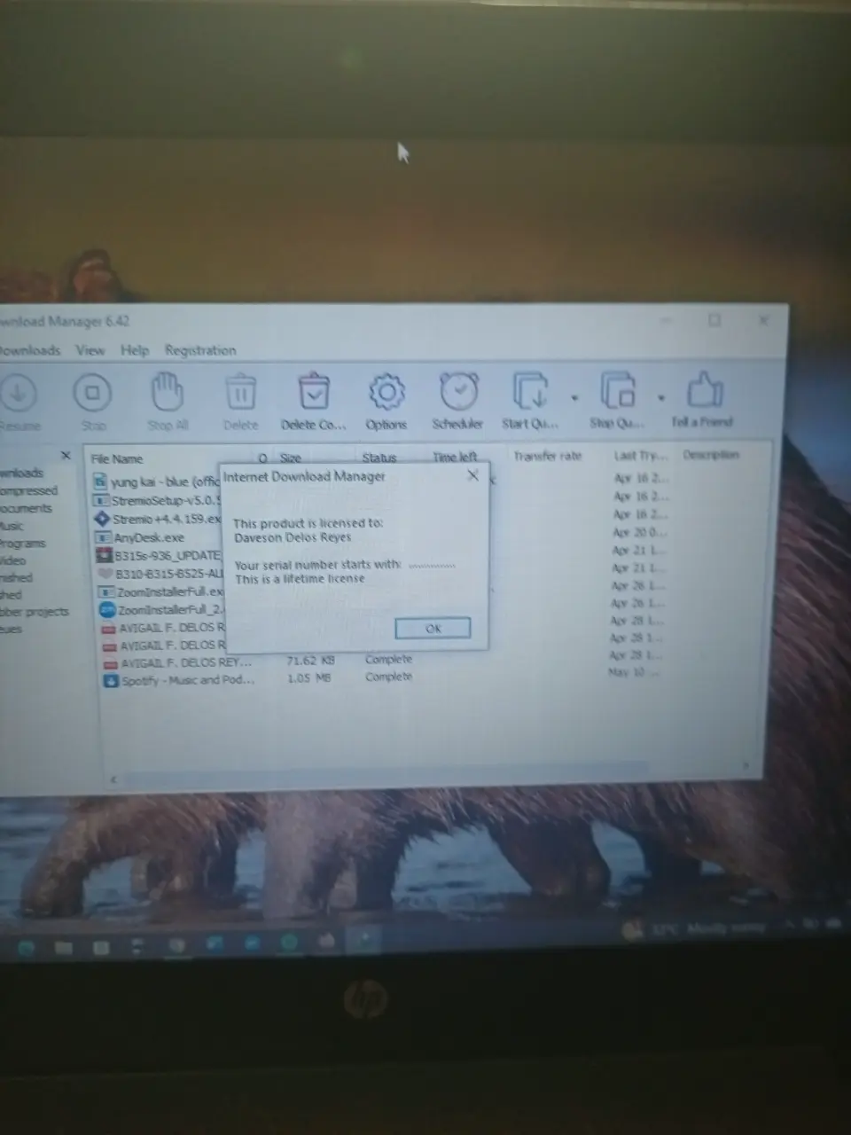Select the StremioSetup-v5.0 file row

coord(157,501)
